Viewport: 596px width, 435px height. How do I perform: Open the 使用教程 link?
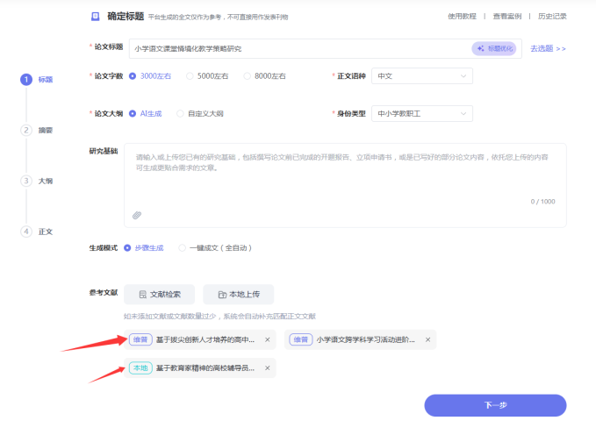tap(462, 17)
